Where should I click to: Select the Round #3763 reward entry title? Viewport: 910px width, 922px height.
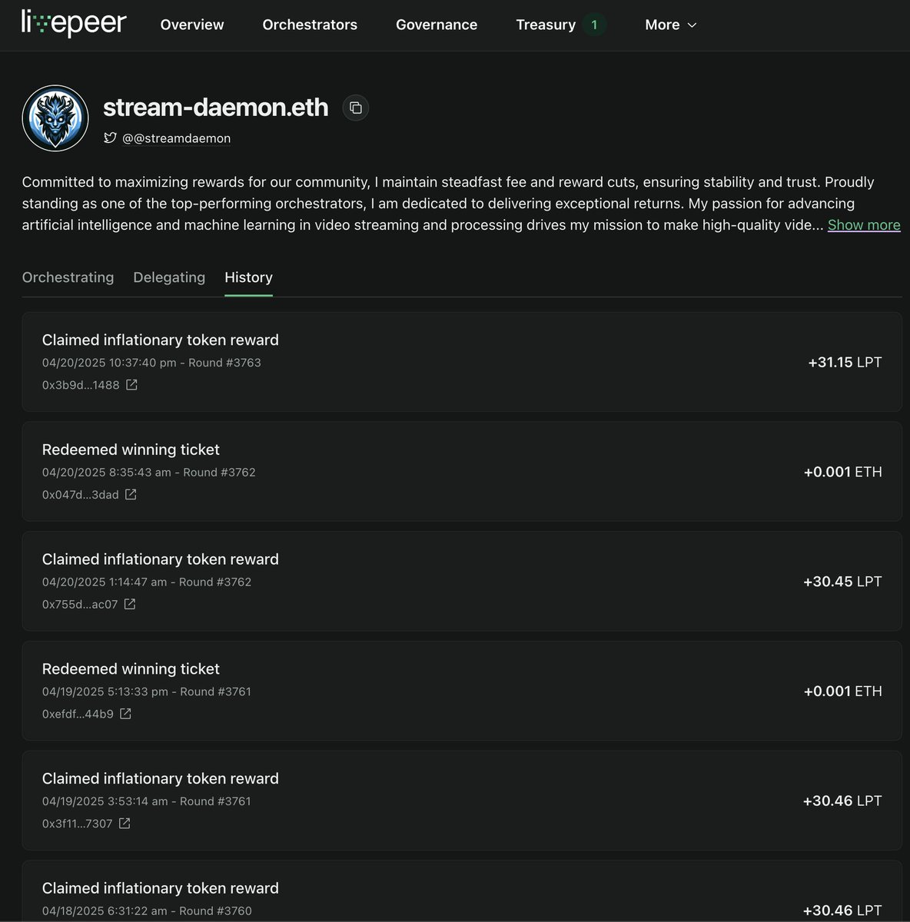(161, 340)
